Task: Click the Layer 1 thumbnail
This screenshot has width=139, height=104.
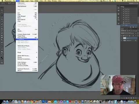Action: point(125,38)
